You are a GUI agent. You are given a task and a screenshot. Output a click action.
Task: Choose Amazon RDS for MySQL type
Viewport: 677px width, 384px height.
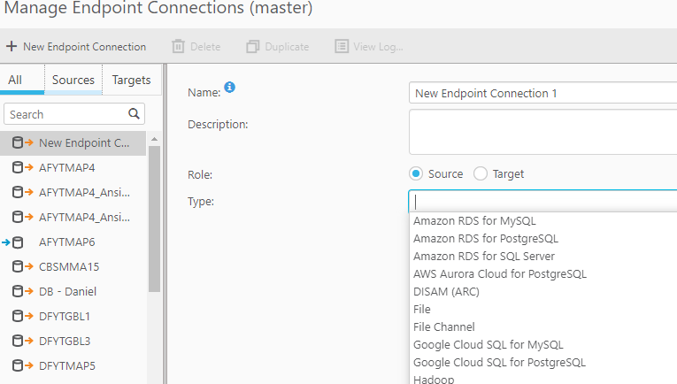(474, 221)
